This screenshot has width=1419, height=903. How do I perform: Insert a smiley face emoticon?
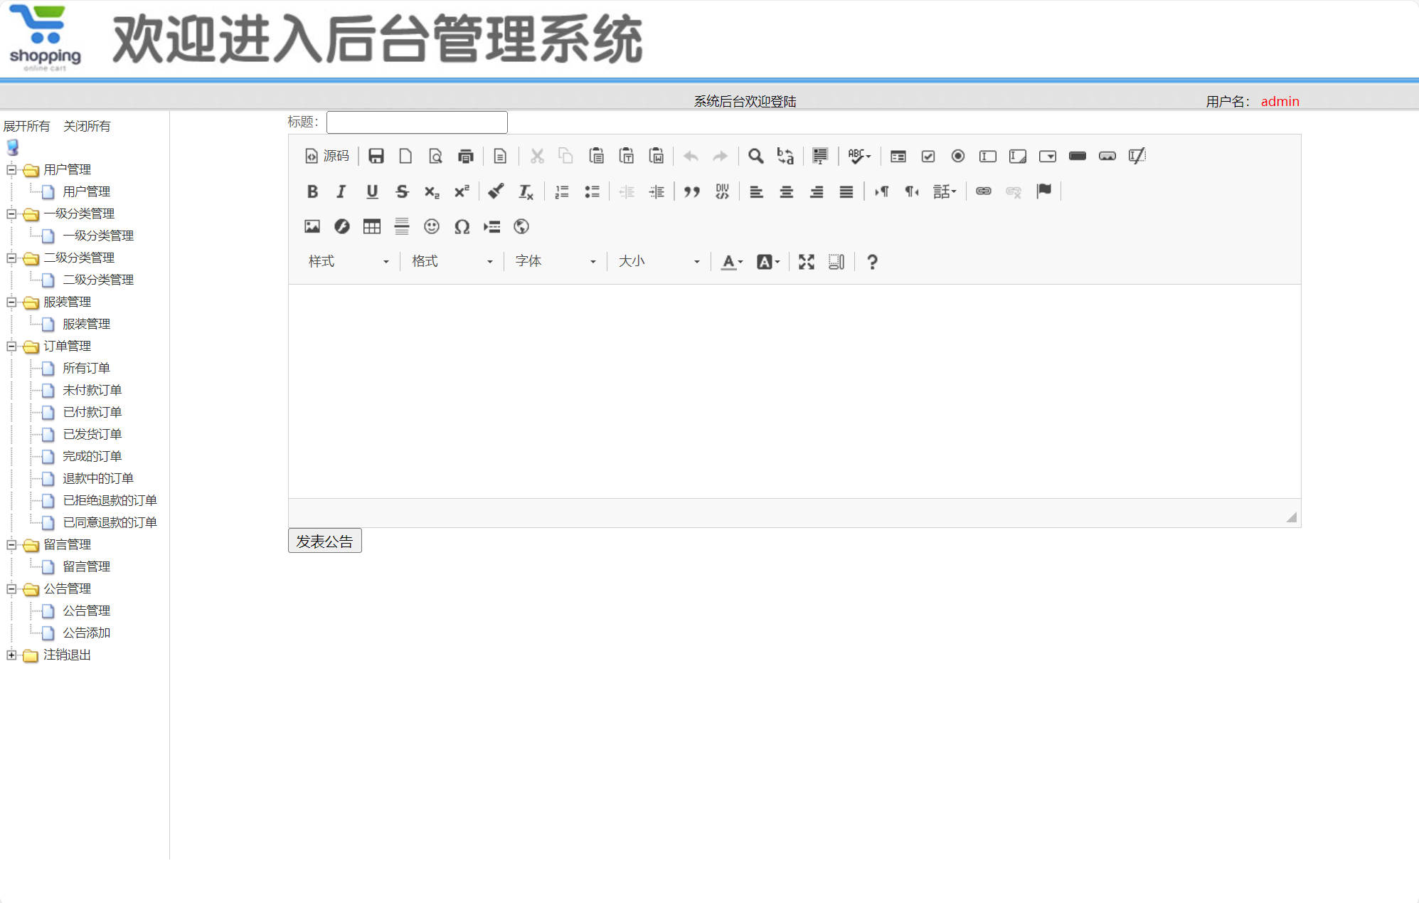(x=432, y=226)
